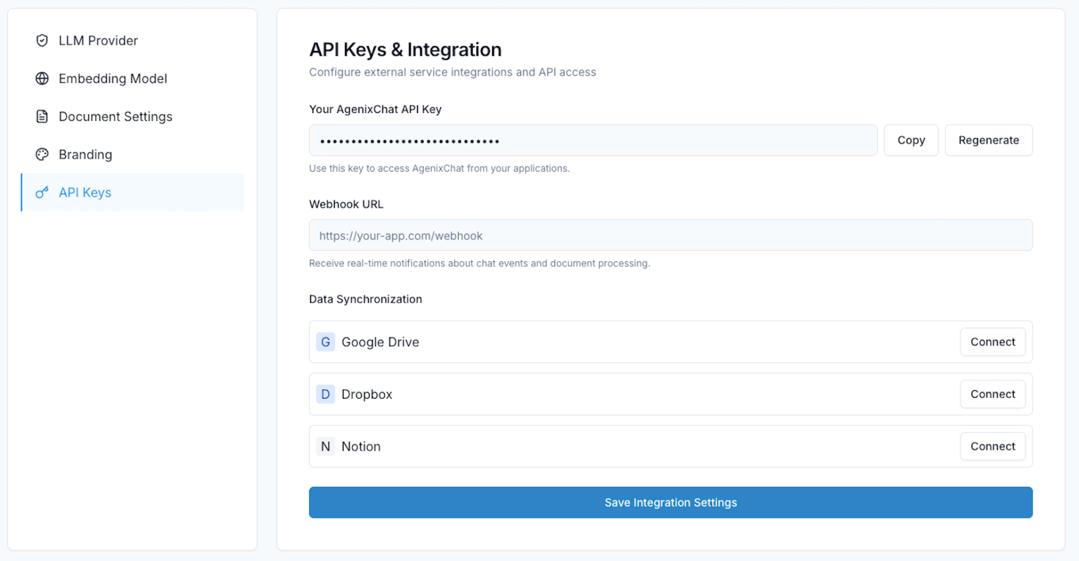Click the palette icon next to Branding
The height and width of the screenshot is (561, 1079).
[42, 154]
